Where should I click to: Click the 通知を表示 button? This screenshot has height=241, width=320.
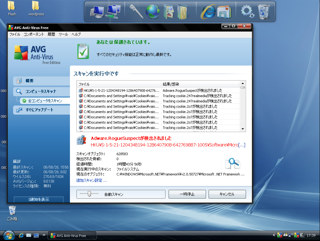pos(39,199)
